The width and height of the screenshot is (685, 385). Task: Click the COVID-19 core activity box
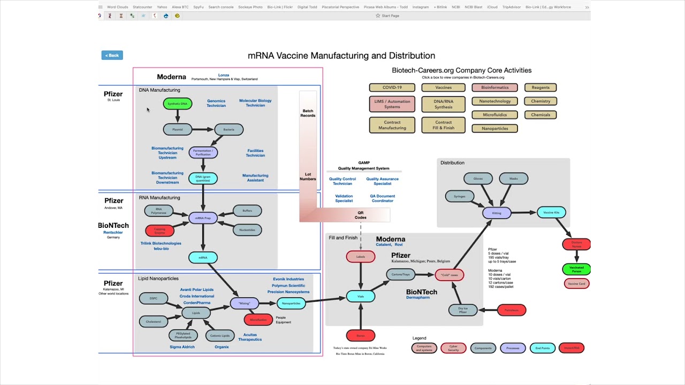tap(392, 88)
